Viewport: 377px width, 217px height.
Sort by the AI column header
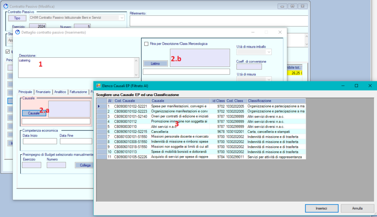tap(110, 101)
